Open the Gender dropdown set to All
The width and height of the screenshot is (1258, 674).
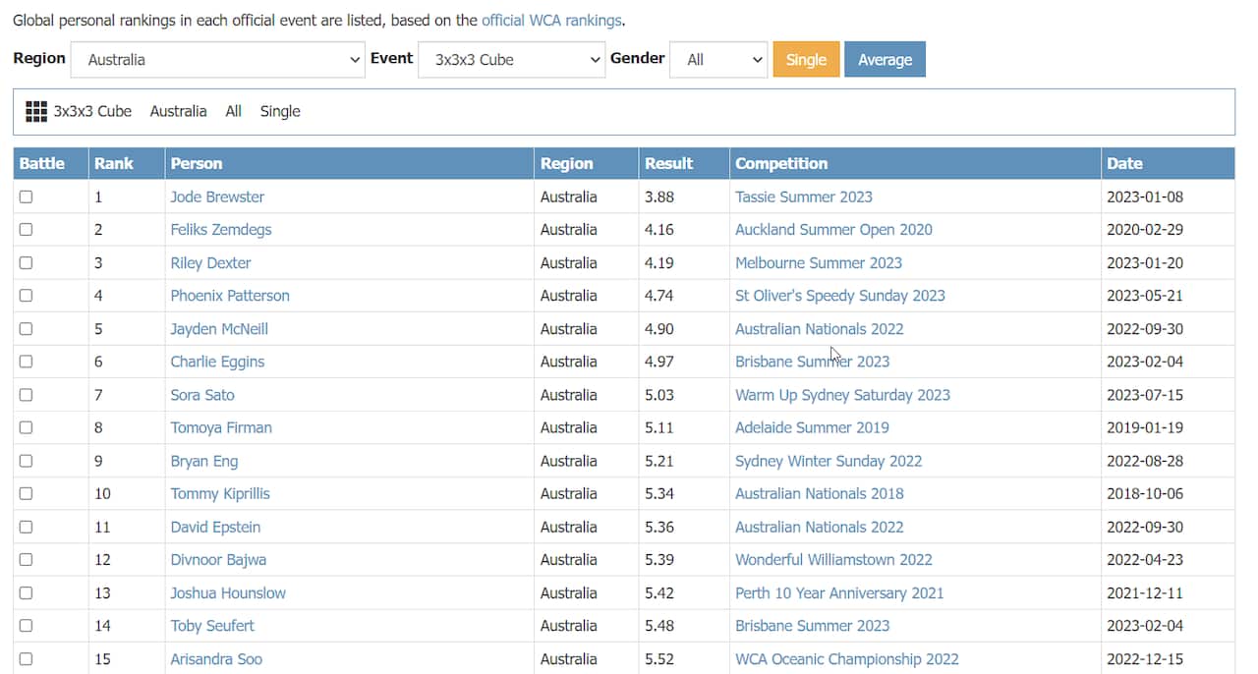pos(718,60)
